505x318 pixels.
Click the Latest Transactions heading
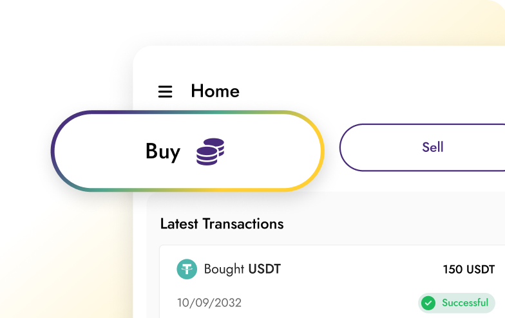pos(222,224)
